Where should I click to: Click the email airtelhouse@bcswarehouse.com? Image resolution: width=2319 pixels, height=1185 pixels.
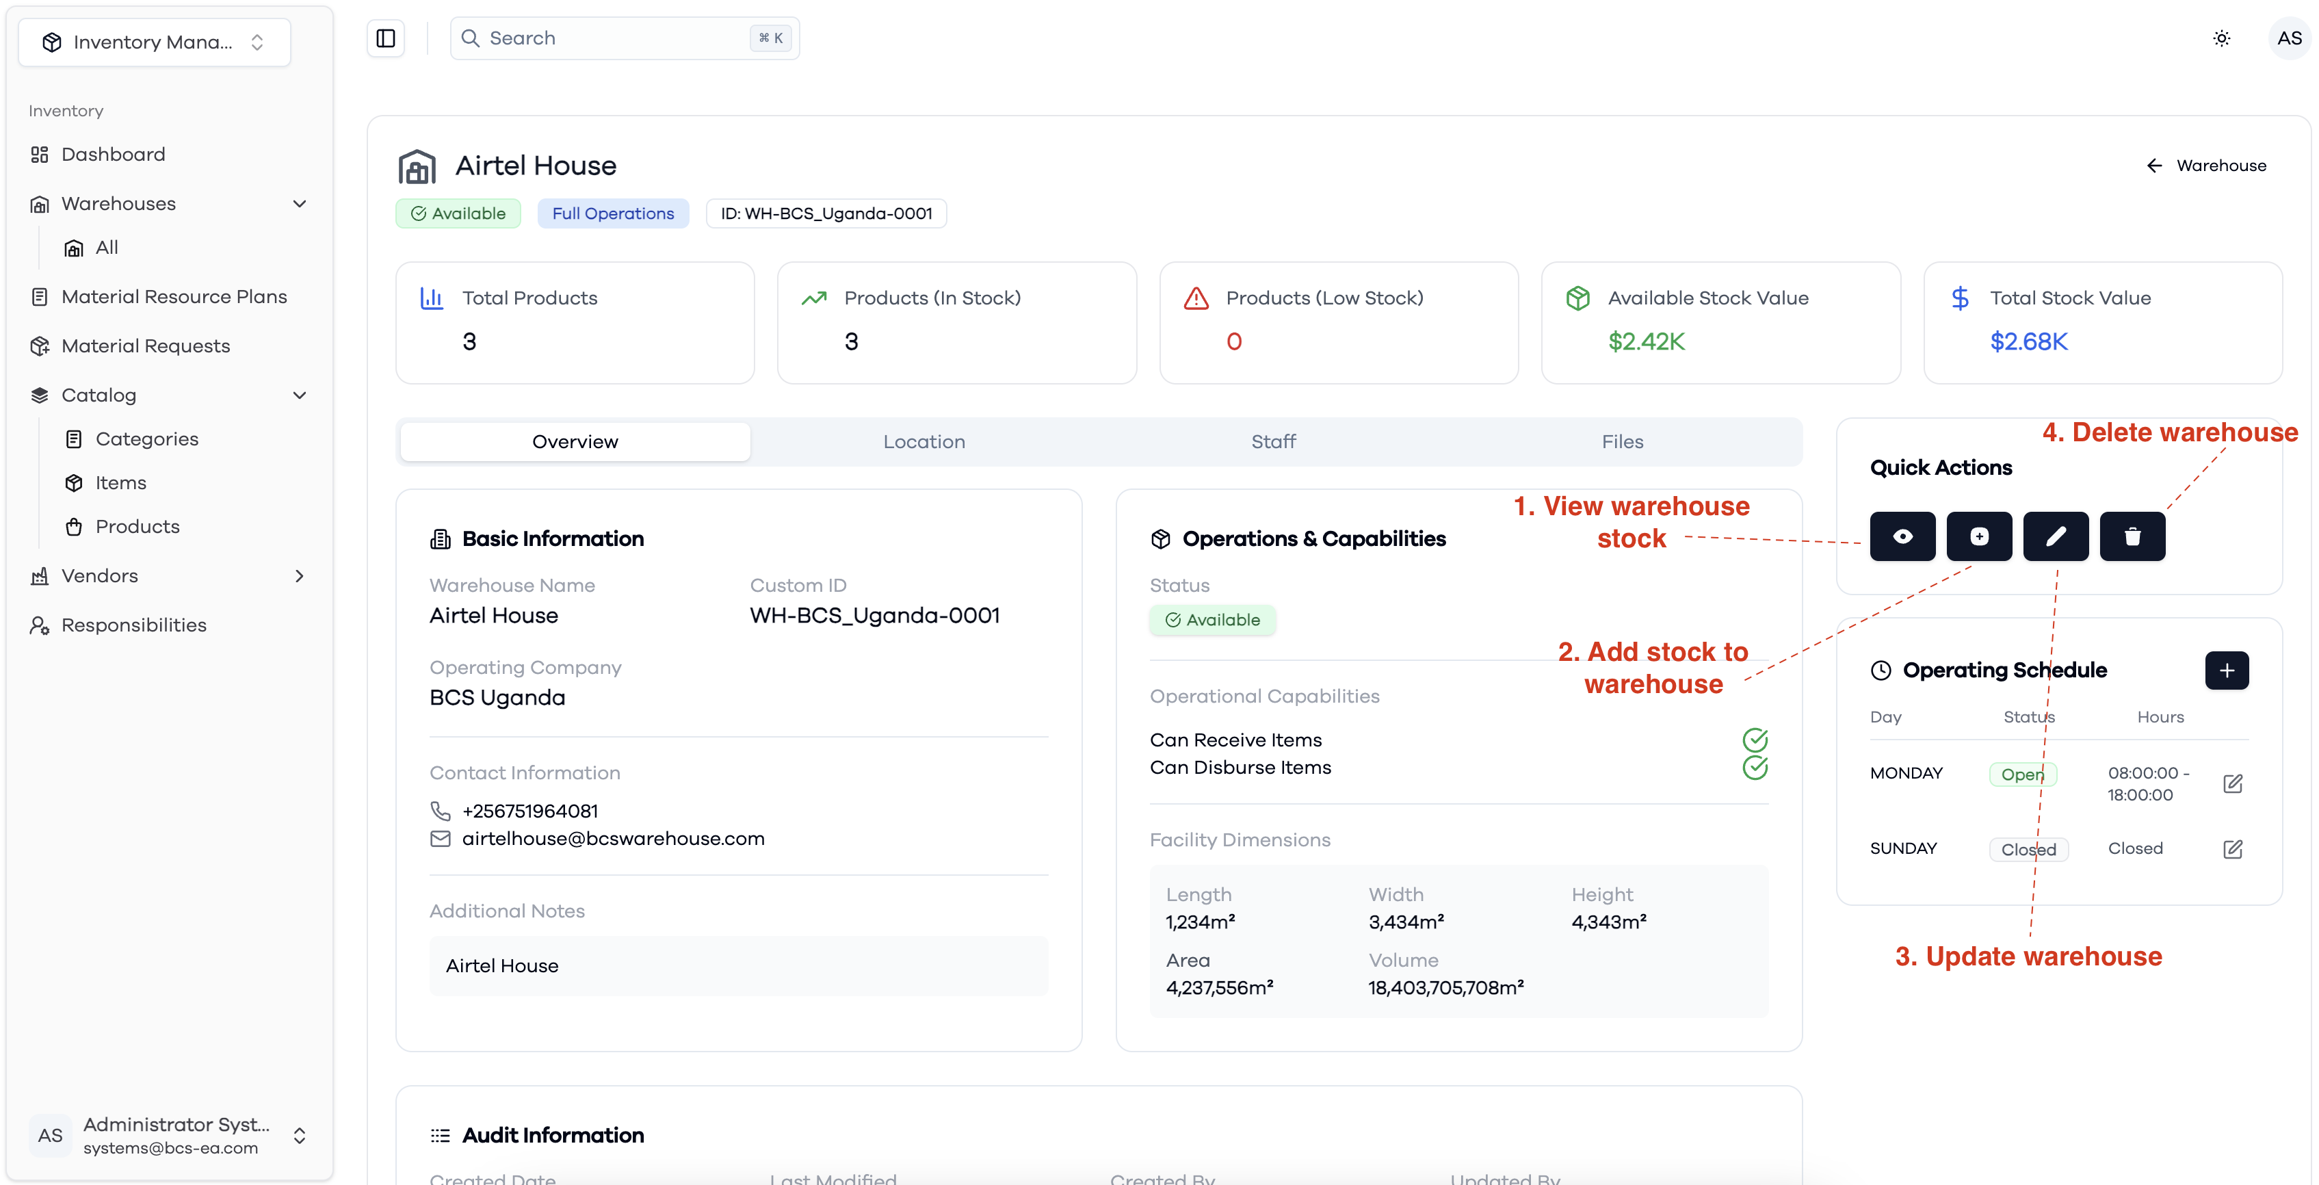click(613, 839)
